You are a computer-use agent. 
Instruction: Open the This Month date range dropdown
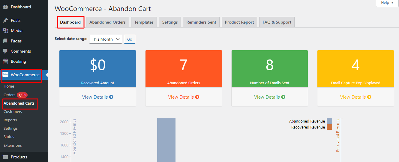click(106, 39)
